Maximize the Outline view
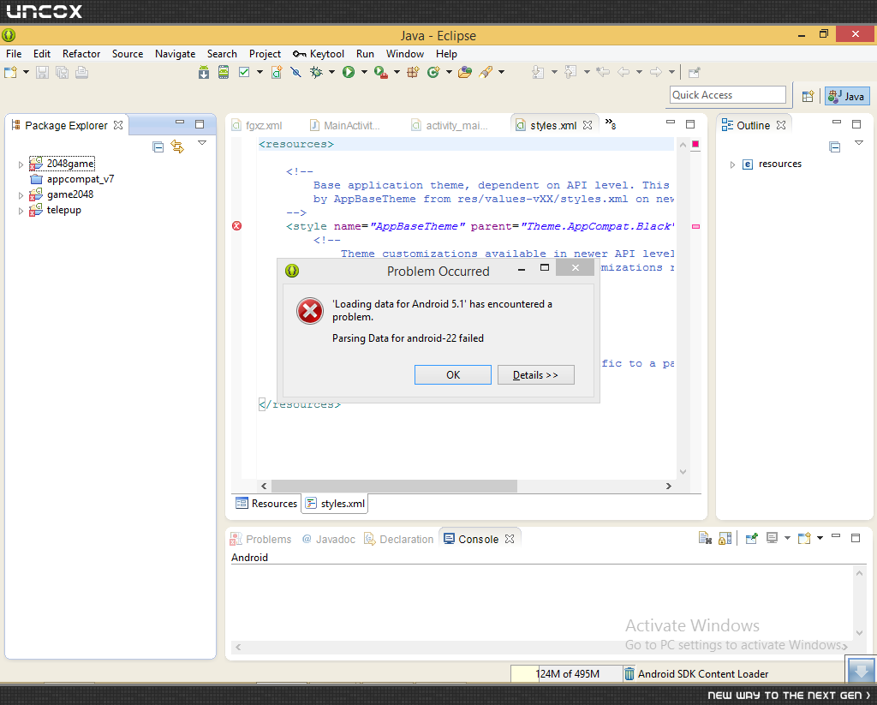 (856, 124)
